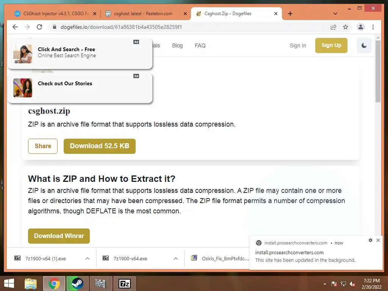
Task: Click the address bar URL
Action: point(121,27)
